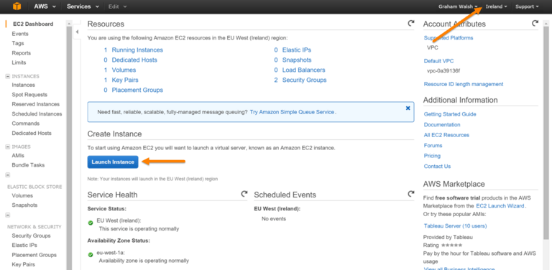Open the Edit menu in top bar
552x270 pixels.
(x=117, y=6)
